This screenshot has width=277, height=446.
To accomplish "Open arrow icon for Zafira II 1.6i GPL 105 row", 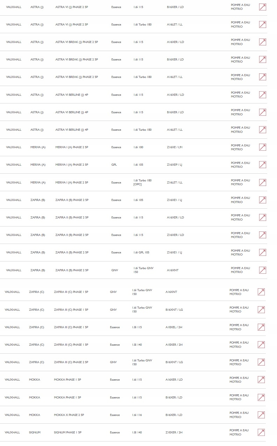I will 262,252.
